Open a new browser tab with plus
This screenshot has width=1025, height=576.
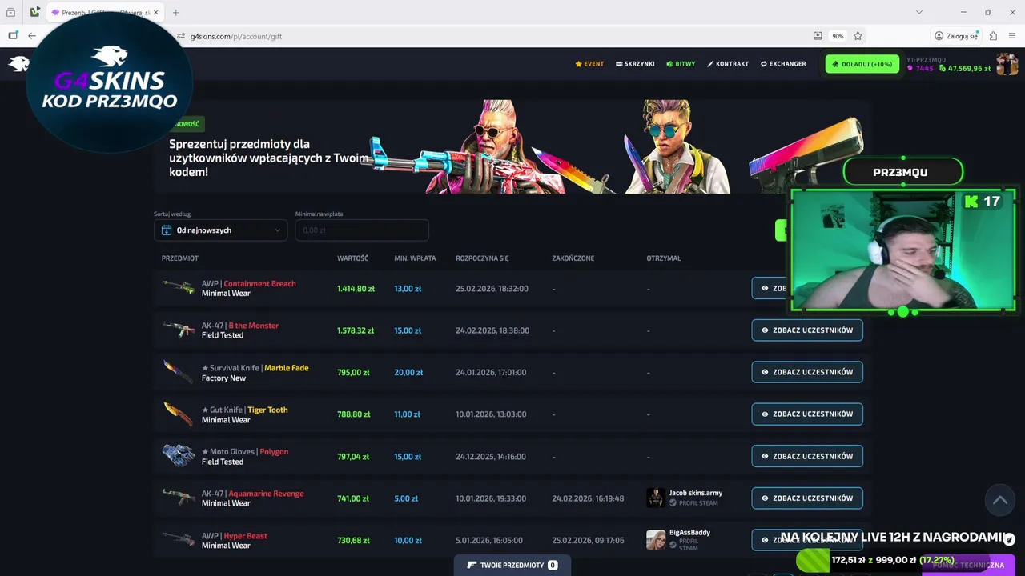pos(175,12)
